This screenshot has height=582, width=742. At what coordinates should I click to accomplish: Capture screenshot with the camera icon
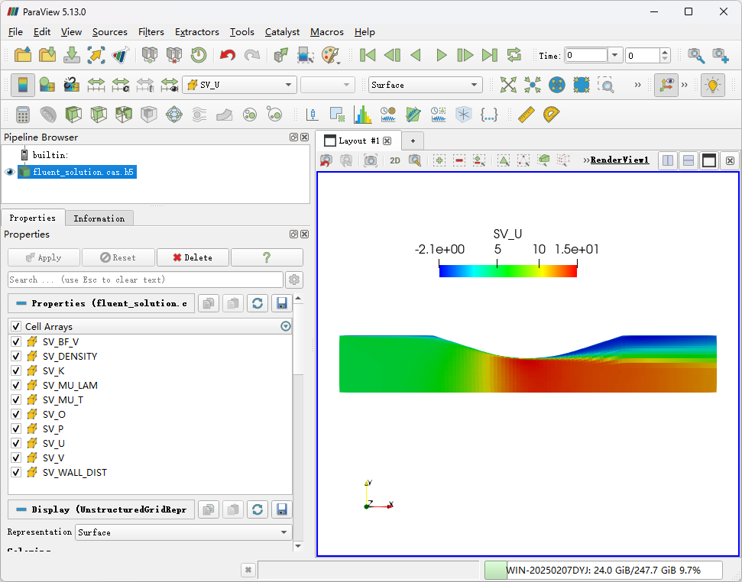click(x=371, y=160)
